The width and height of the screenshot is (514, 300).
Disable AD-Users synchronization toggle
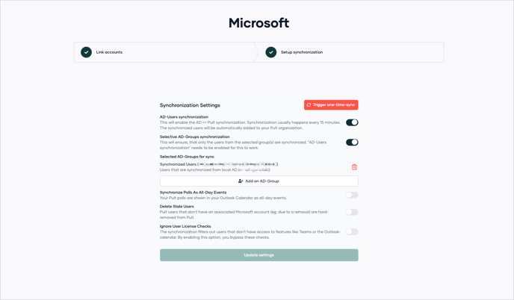(x=352, y=122)
